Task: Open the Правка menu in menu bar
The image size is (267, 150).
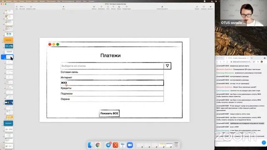Action: (x=21, y=1)
